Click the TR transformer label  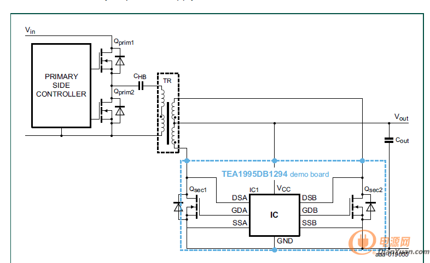click(167, 81)
